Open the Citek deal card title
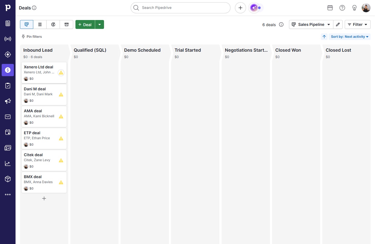Image resolution: width=375 pixels, height=244 pixels. pyautogui.click(x=33, y=155)
